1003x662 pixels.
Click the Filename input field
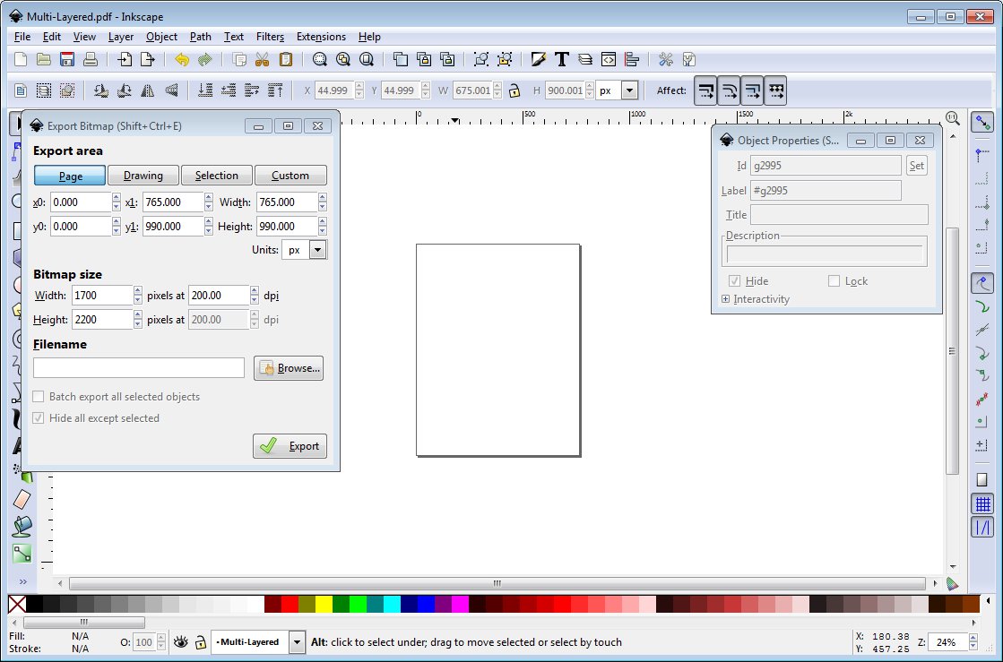[139, 368]
